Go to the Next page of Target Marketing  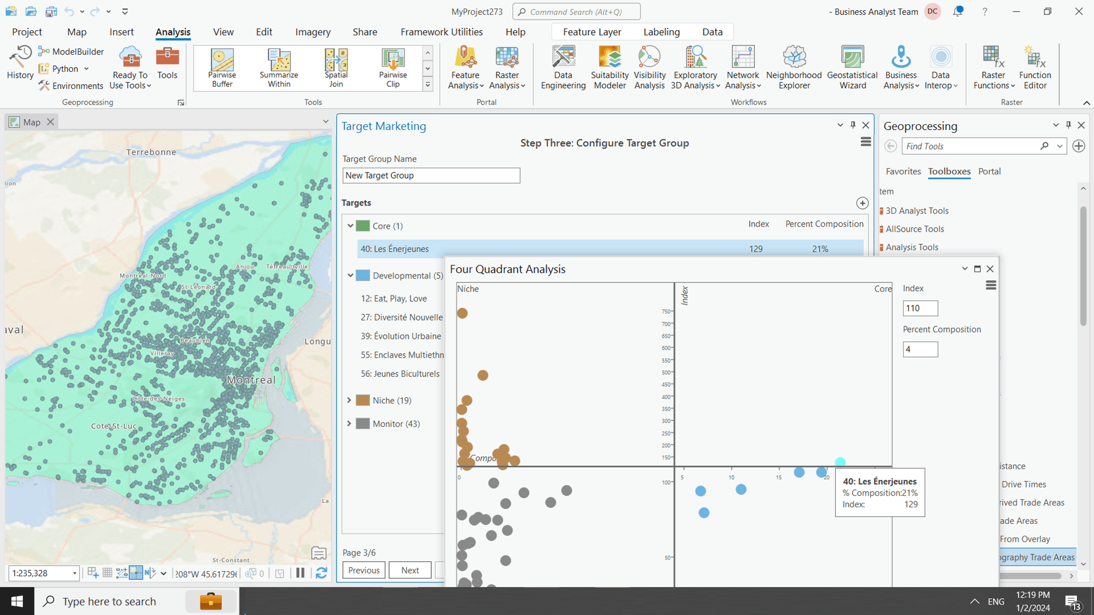410,570
